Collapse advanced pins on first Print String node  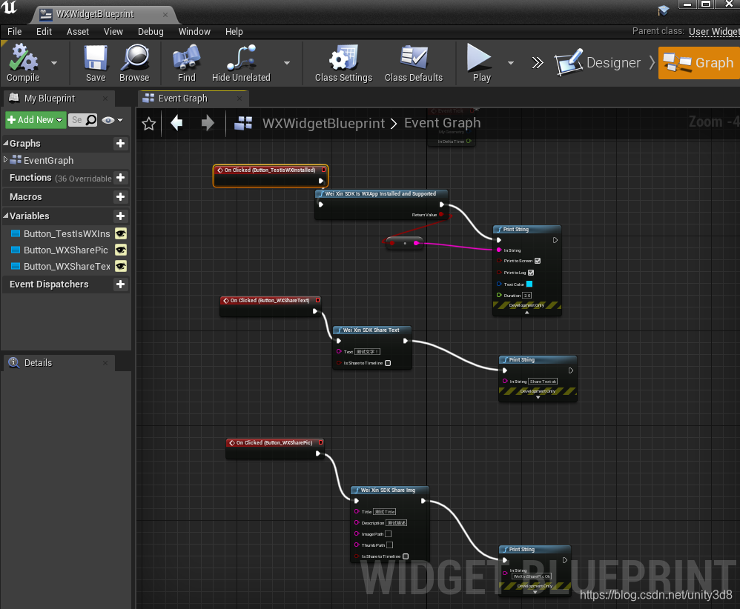tap(527, 313)
